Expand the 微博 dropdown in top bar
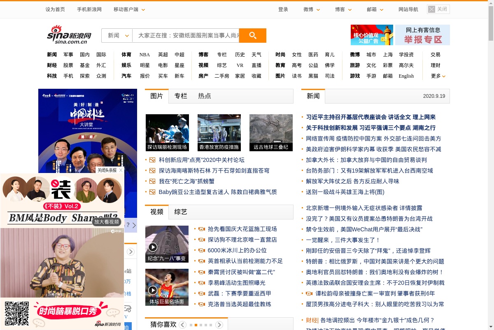494x330 pixels. [x=312, y=9]
